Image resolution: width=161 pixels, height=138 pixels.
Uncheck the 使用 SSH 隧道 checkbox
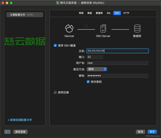click(55, 46)
